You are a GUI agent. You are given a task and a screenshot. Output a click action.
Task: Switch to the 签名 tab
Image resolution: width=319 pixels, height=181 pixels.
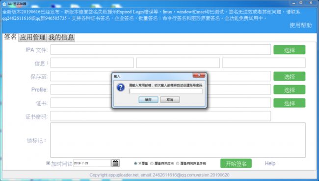[x=10, y=37]
